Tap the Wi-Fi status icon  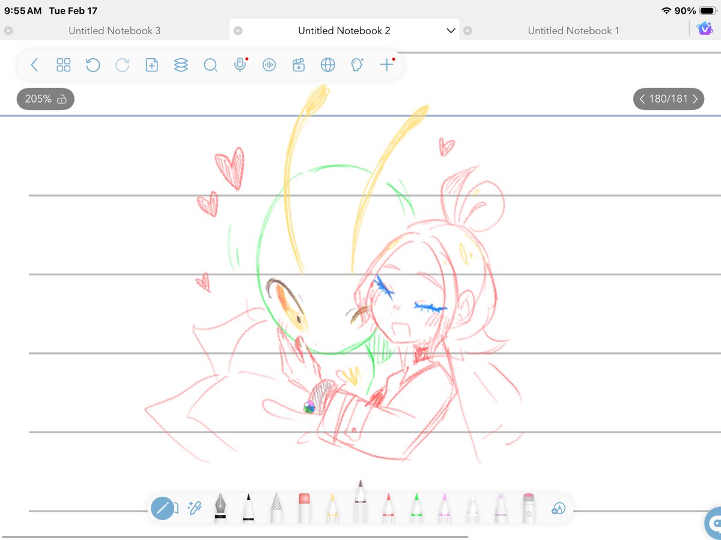coord(666,11)
